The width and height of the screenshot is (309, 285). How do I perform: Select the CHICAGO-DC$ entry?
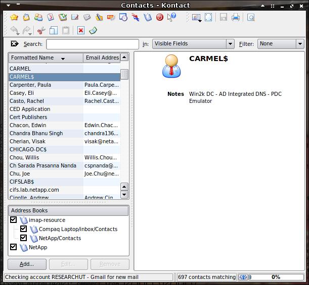[x=64, y=149]
